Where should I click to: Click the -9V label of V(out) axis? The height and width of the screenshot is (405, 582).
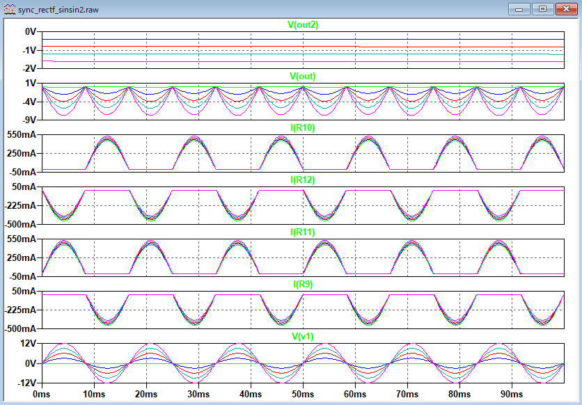(29, 120)
